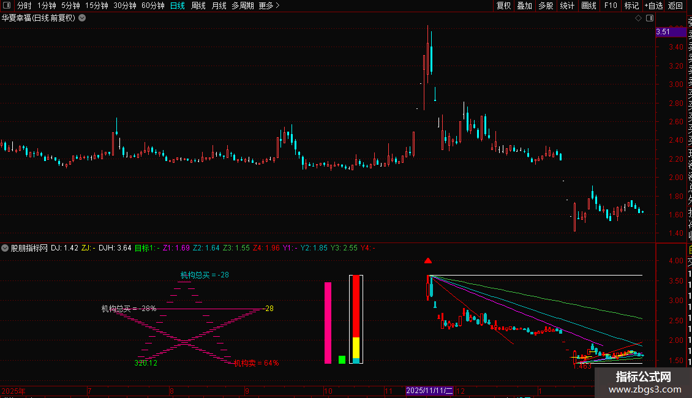This screenshot has height=398, width=692.
Task: Expand the 更多 periods menu
Action: pos(269,6)
